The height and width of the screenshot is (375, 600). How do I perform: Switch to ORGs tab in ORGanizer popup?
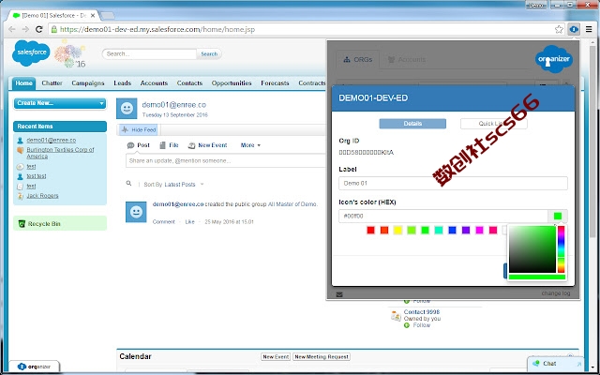click(358, 60)
